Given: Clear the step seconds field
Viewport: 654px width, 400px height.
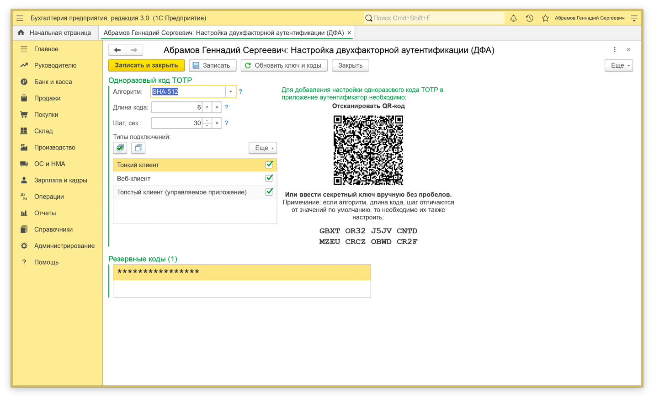Looking at the screenshot, I should [x=217, y=123].
